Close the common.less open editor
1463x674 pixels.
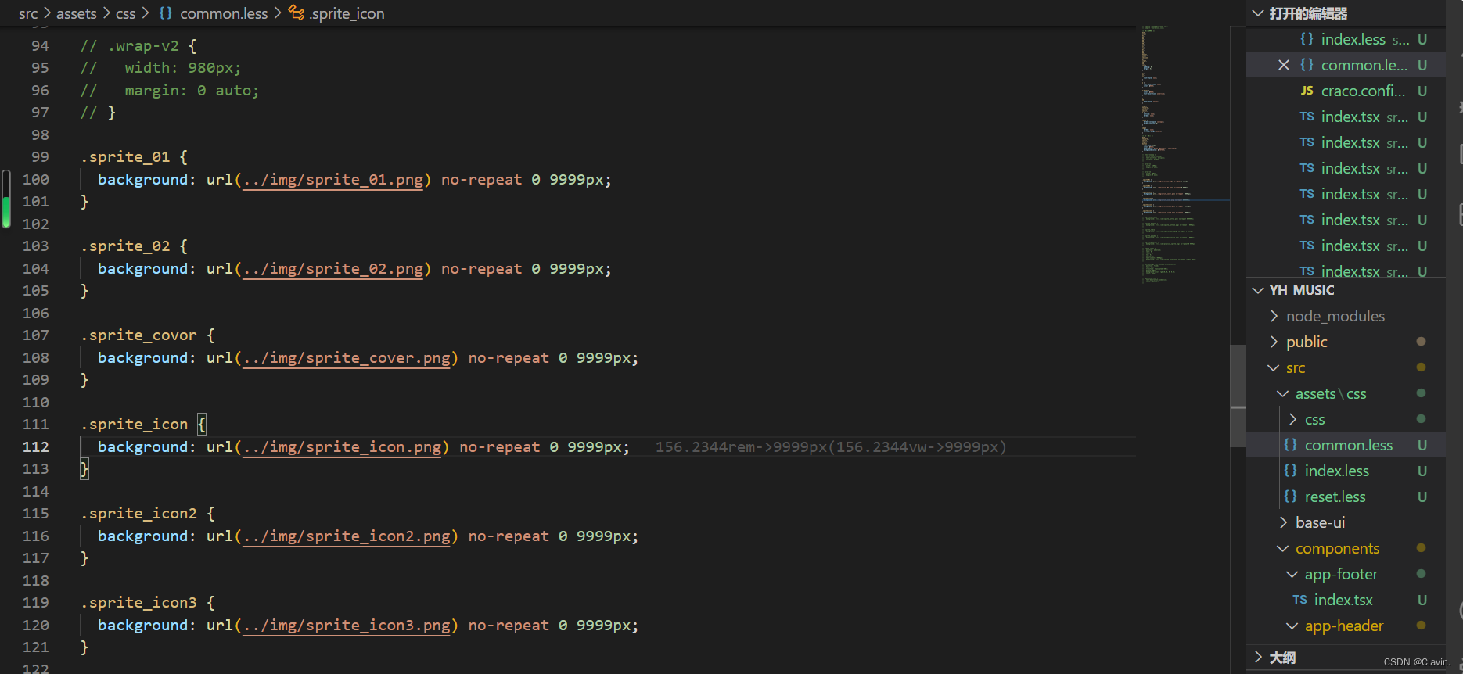click(x=1283, y=65)
